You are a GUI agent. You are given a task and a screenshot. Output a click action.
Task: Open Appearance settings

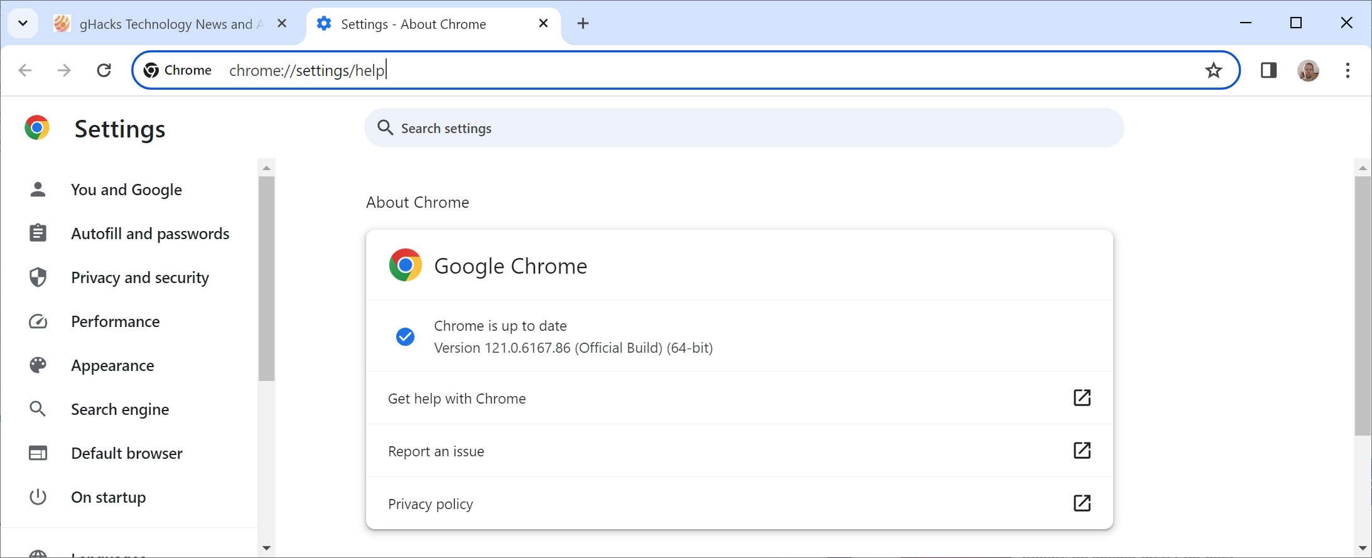(x=112, y=365)
